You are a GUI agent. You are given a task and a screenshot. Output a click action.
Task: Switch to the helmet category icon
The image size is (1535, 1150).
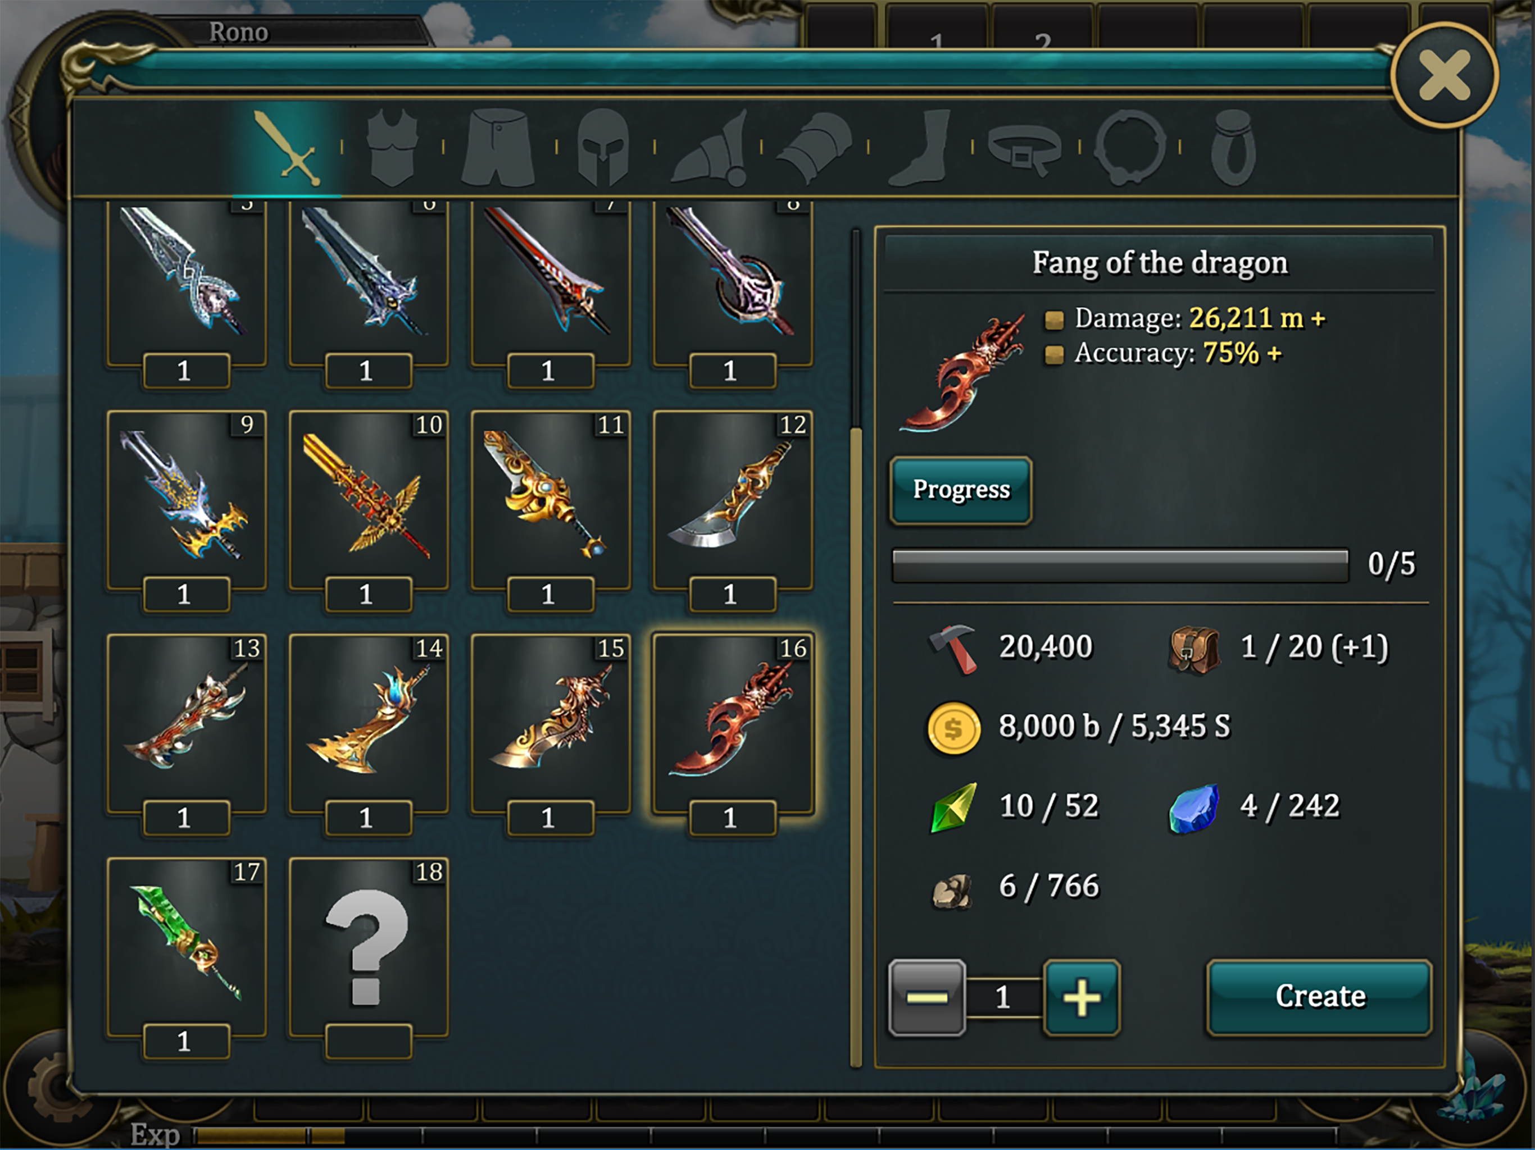(x=603, y=147)
